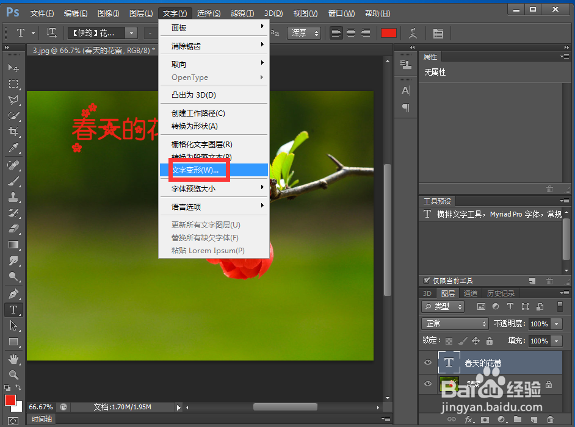575x427 pixels.
Task: Toggle Quick Mask mode
Action: [13, 421]
